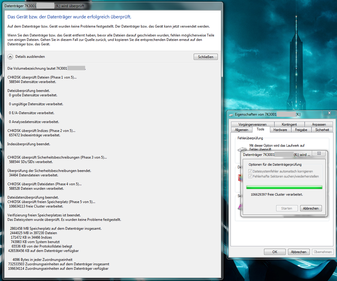Click the green disk check progress bar
Image resolution: width=337 pixels, height=281 pixels.
pos(284,187)
